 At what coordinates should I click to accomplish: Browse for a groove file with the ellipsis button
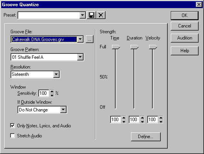pos(89,39)
